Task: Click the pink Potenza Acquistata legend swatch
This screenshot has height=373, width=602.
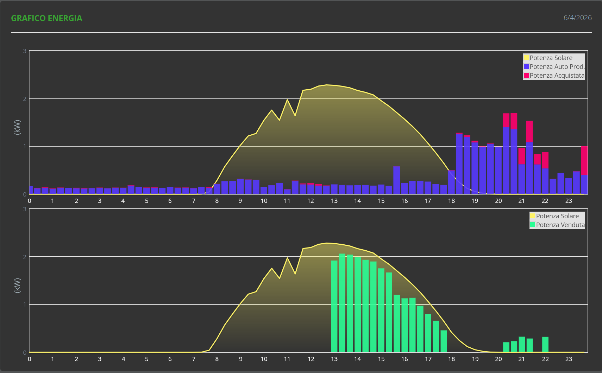Action: pos(526,76)
